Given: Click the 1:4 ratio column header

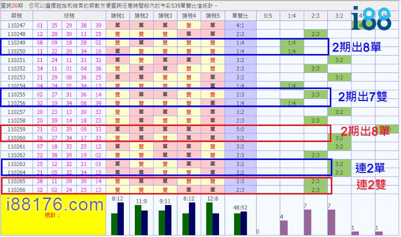Looking at the screenshot, I should pyautogui.click(x=292, y=16).
